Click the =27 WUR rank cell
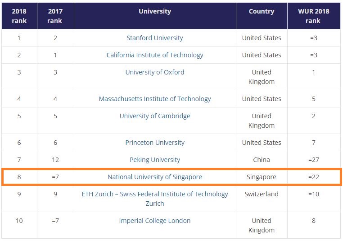Image resolution: width=343 pixels, height=241 pixels. (314, 160)
